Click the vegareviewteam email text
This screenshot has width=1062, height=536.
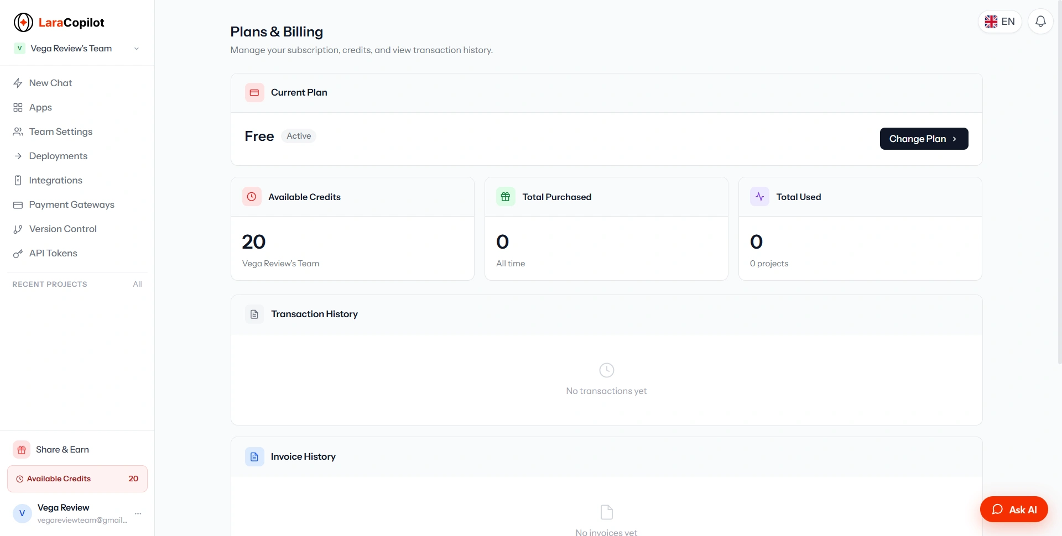pyautogui.click(x=82, y=521)
